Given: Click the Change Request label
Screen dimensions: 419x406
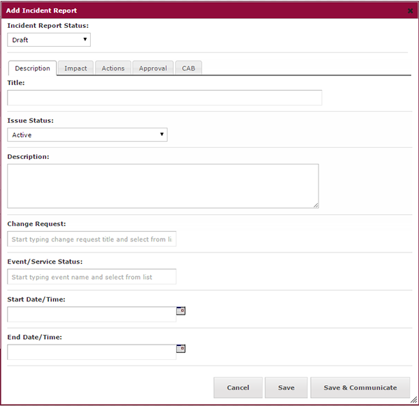Looking at the screenshot, I should point(36,224).
